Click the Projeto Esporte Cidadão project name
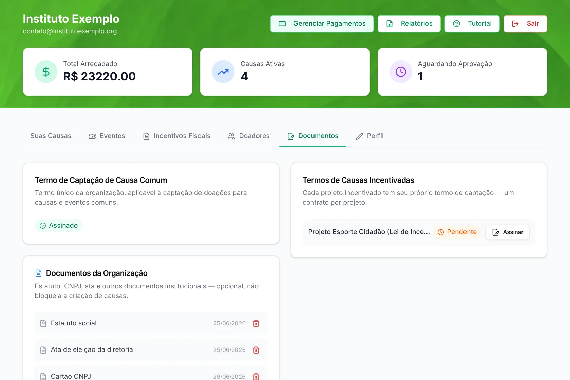570x380 pixels. pyautogui.click(x=369, y=232)
